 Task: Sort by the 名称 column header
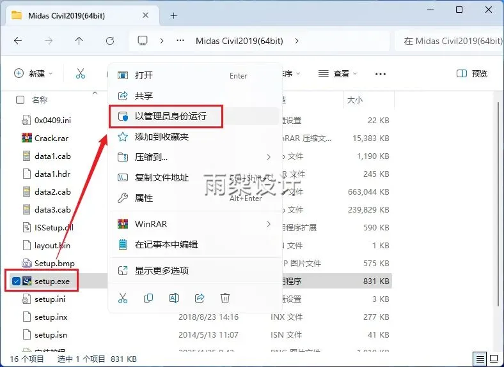[40, 100]
